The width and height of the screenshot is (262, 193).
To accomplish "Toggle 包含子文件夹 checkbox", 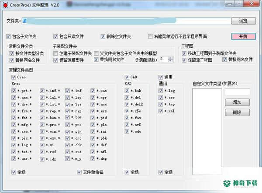I will [8, 36].
